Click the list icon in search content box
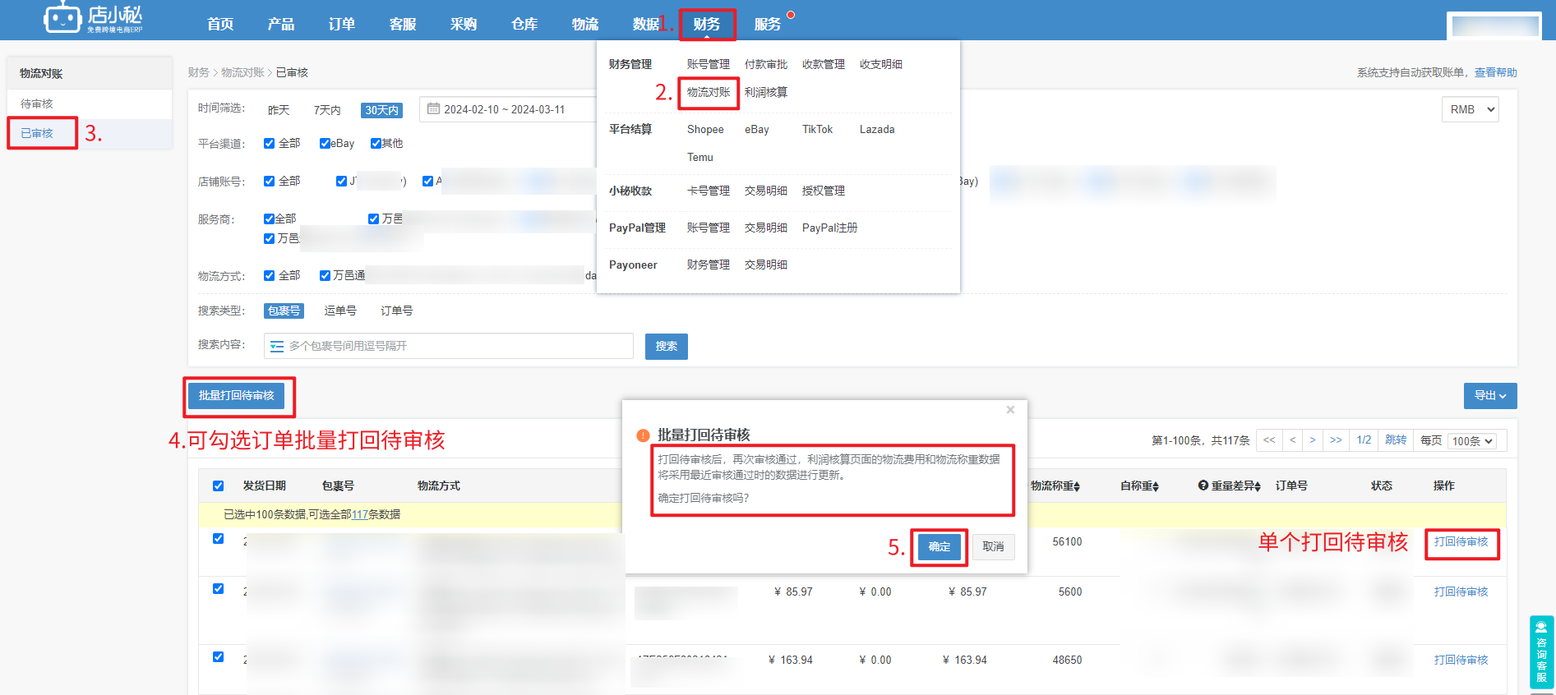The image size is (1556, 695). (277, 347)
